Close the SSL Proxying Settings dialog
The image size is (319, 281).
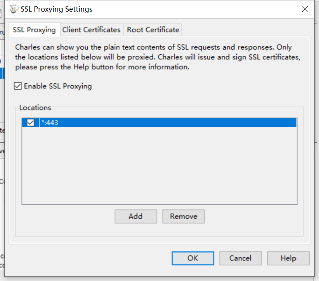(x=305, y=9)
